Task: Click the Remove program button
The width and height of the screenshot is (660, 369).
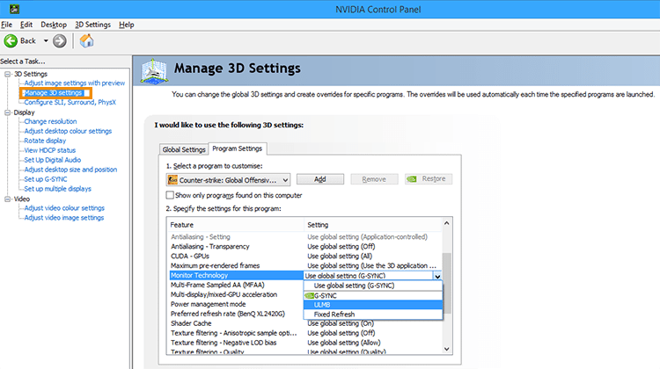Action: 374,179
